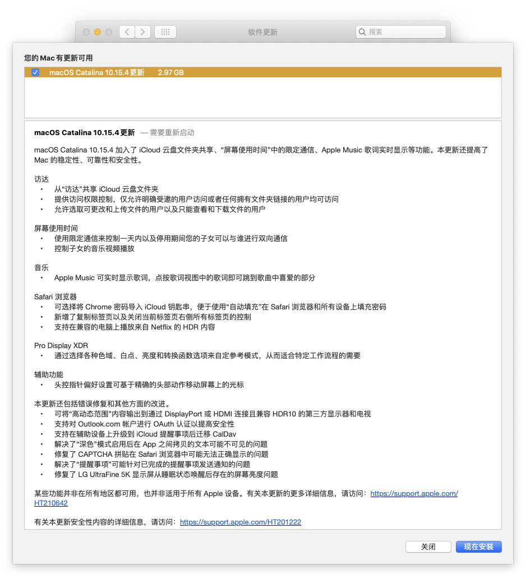Click the 搜索 search field
This screenshot has height=579, width=526.
(x=401, y=32)
